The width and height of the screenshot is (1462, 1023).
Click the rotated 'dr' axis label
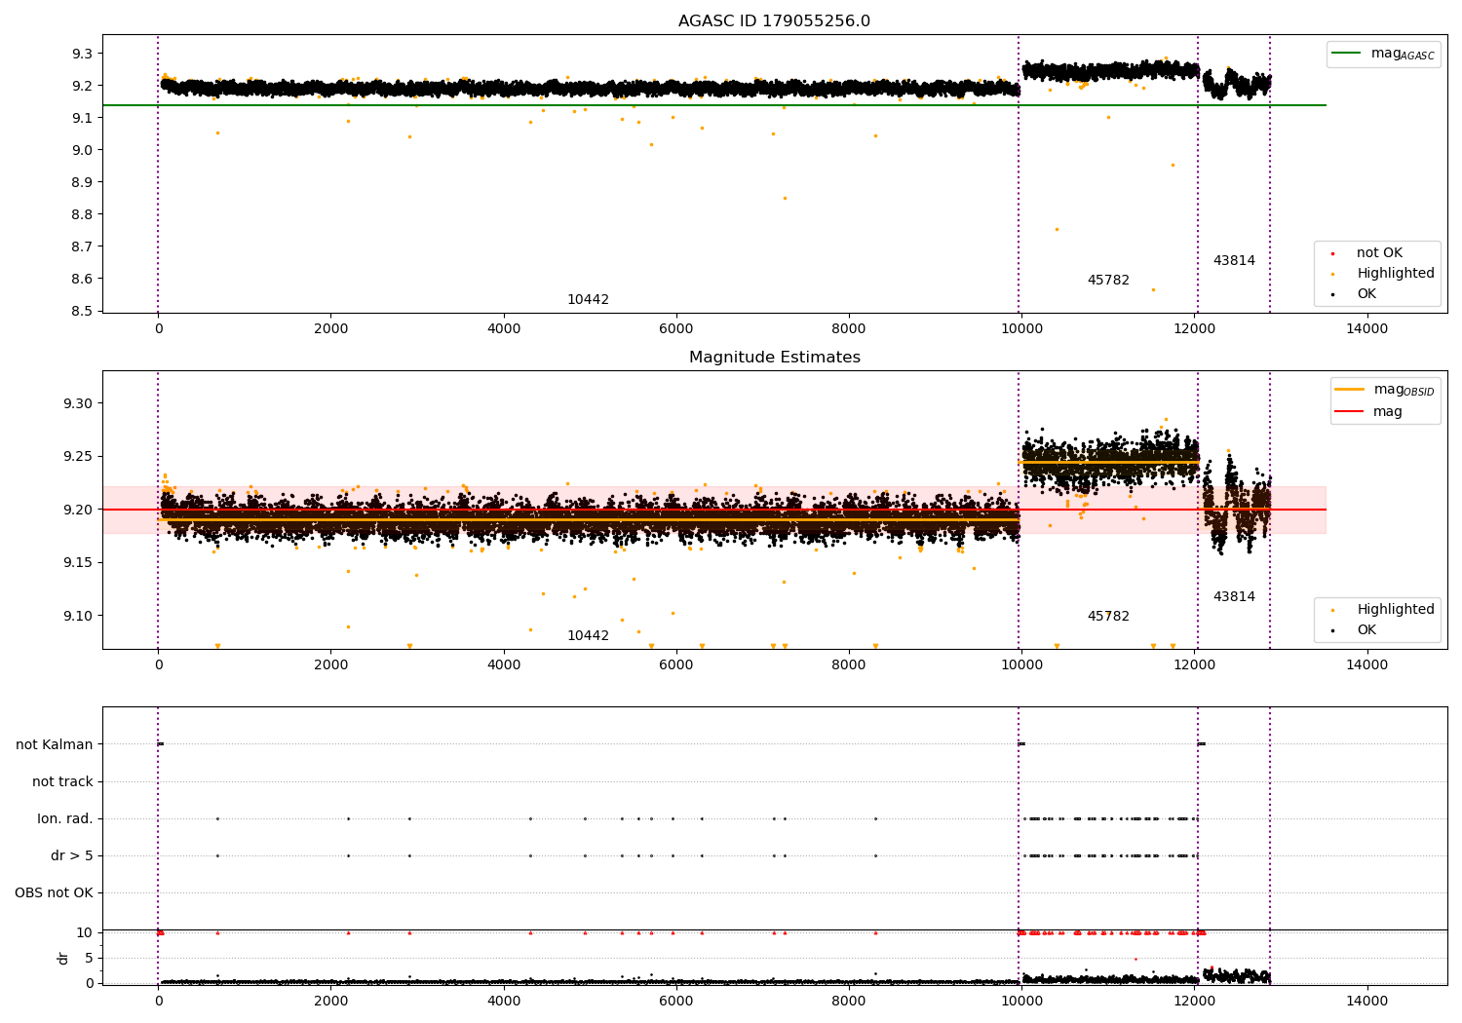click(x=63, y=958)
